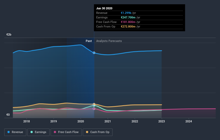The height and width of the screenshot is (140, 220).
Task: Click the €181.800m free cash flow value
Action: (128, 22)
